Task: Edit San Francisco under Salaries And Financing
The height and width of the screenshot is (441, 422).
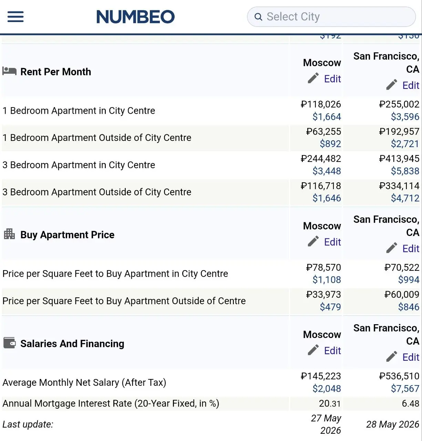Action: (411, 357)
